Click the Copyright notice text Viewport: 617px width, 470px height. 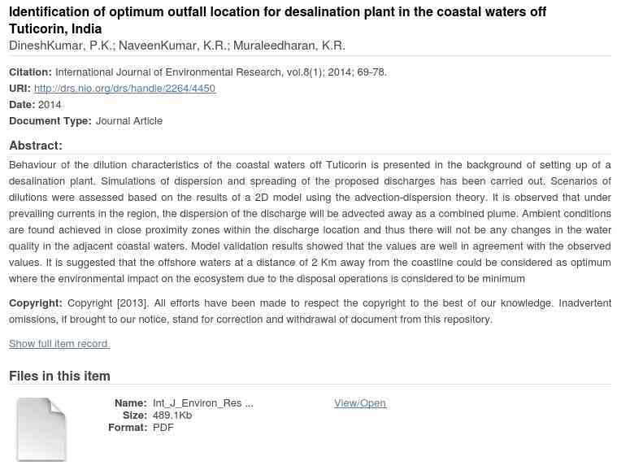310,311
